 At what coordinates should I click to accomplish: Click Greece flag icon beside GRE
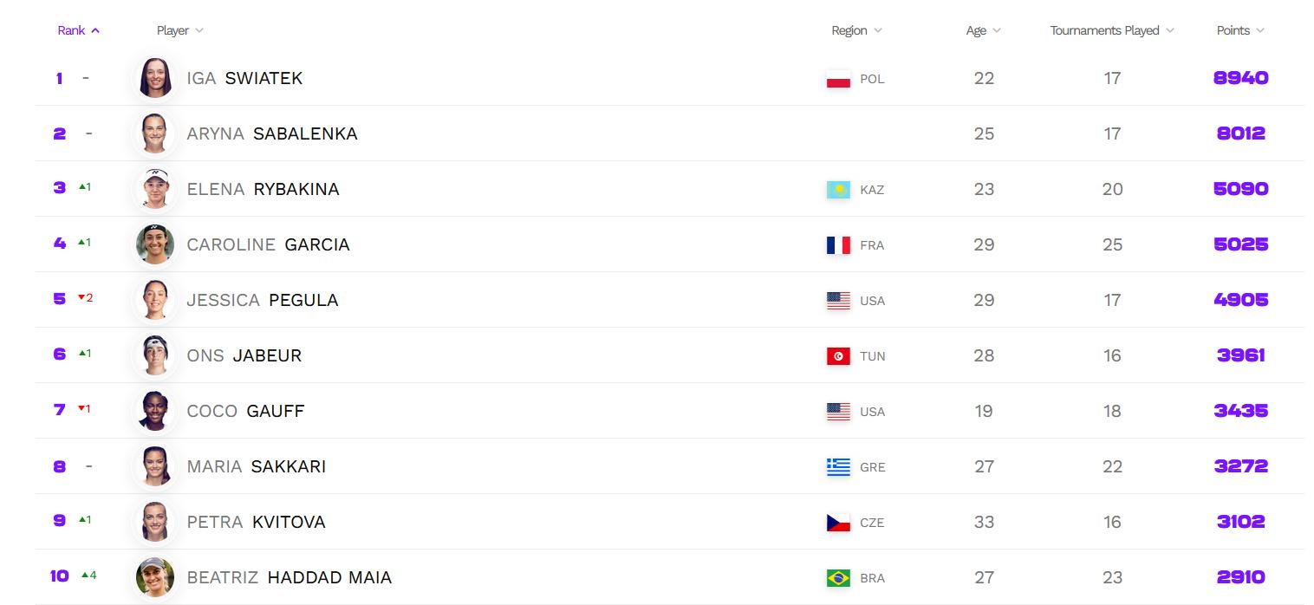click(838, 467)
